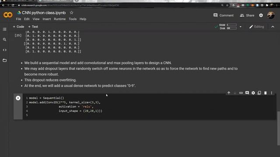Screen dimensions: 280x157
Task: Open the View menu
Action: [x=36, y=19]
